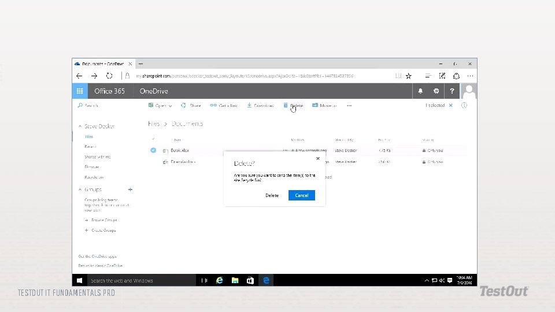The width and height of the screenshot is (555, 312).
Task: Open the Store on the taskbar
Action: (250, 280)
